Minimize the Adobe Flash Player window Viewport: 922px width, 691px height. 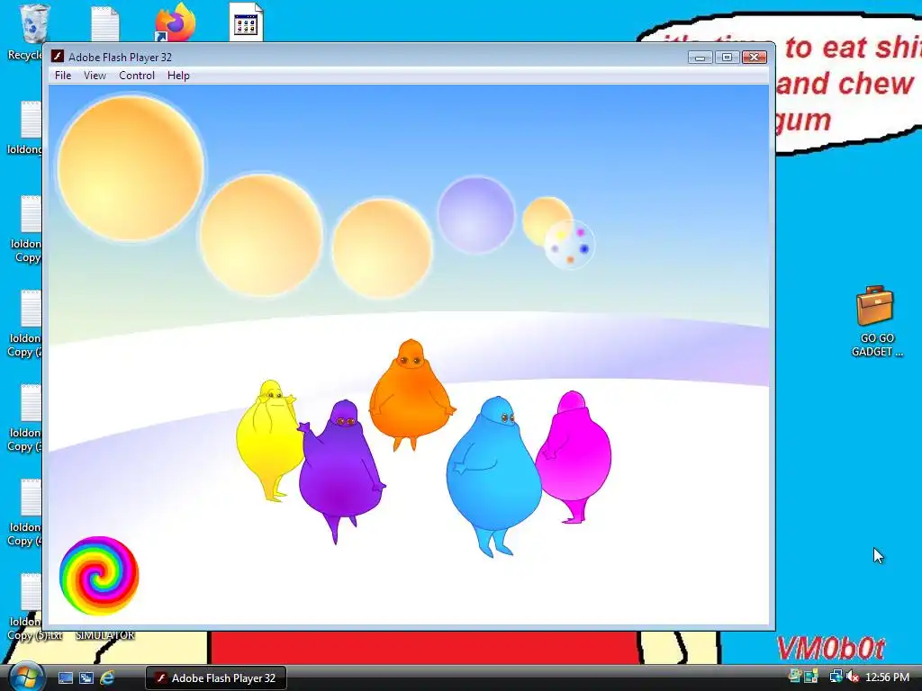point(700,57)
